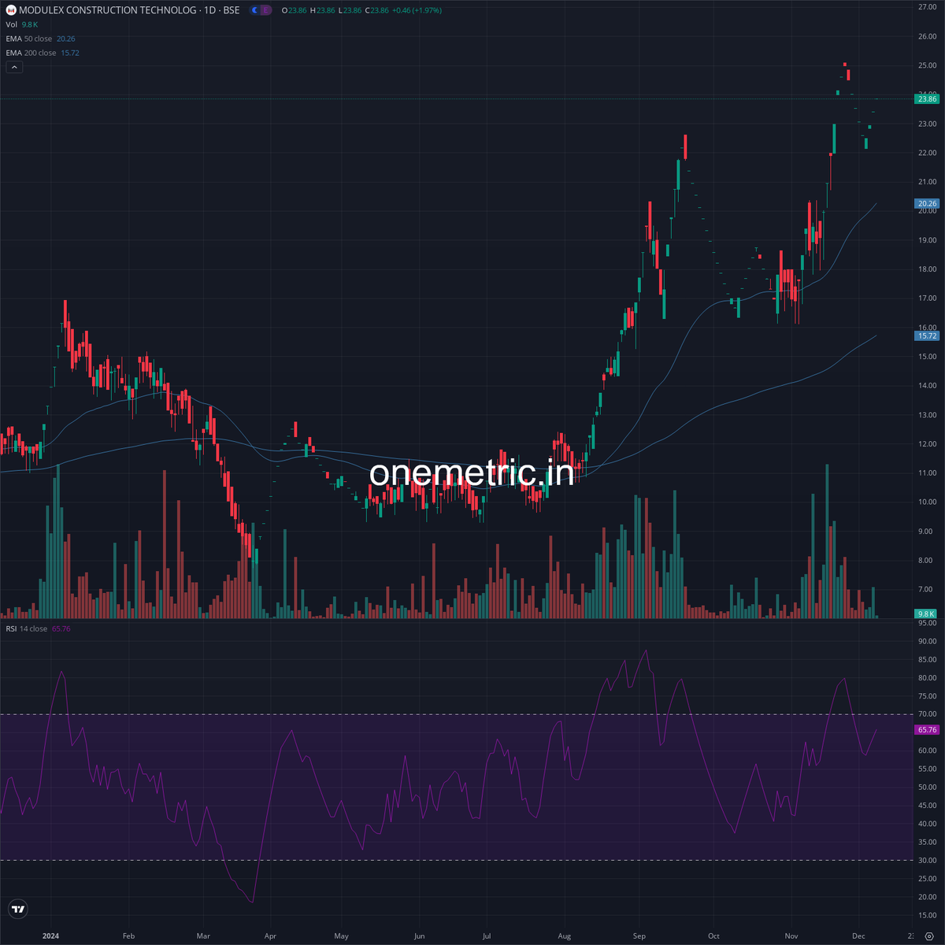Click the crescent moon session indicator icon

tap(255, 10)
